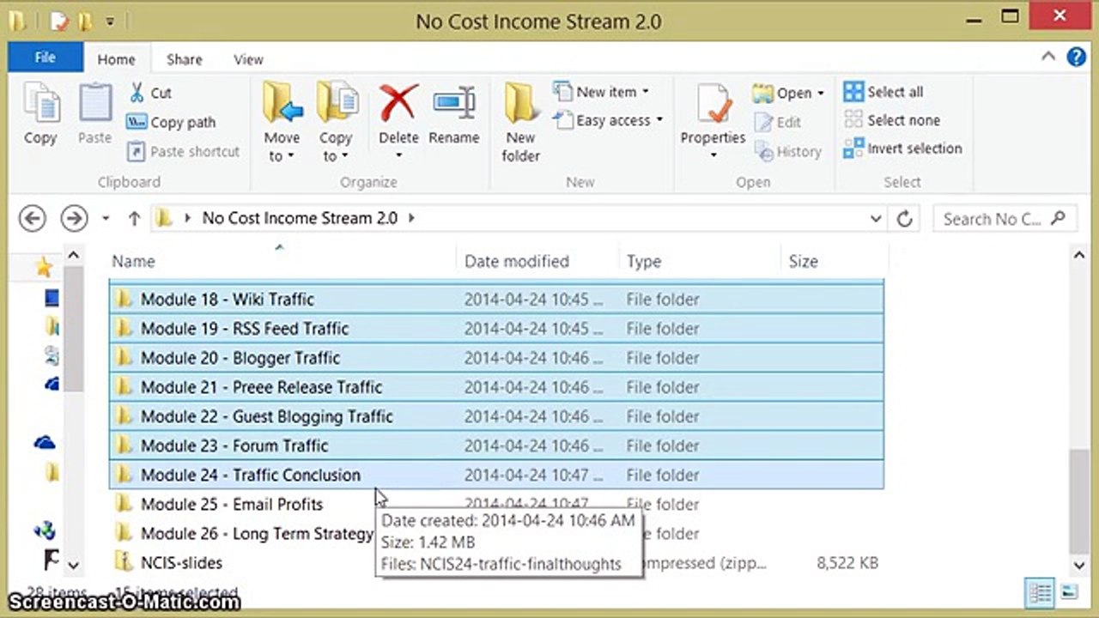Screen dimensions: 1099x618
Task: Go forward with the forward arrow
Action: 74,218
